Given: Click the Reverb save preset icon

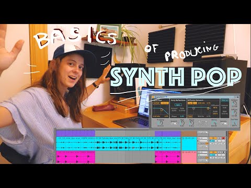Looking at the screenshot, I should pos(237,97).
